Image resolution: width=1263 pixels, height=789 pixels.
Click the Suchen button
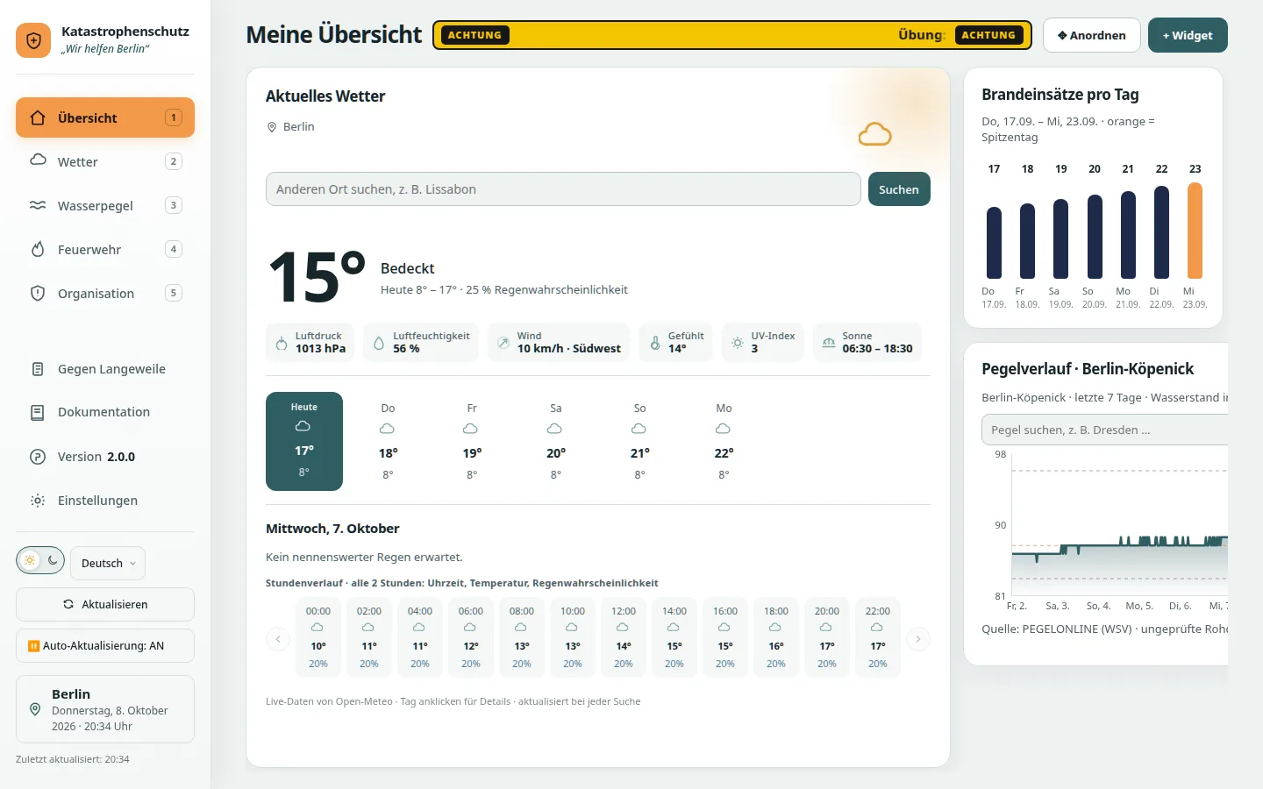899,189
